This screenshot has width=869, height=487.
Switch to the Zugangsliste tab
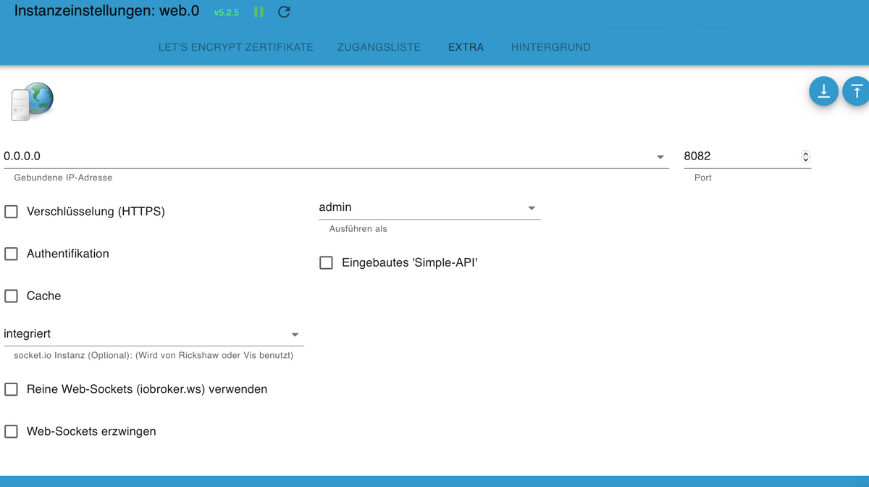[x=379, y=47]
